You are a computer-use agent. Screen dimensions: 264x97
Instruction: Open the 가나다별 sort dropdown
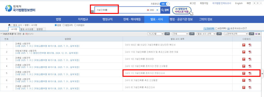(x=155, y=34)
